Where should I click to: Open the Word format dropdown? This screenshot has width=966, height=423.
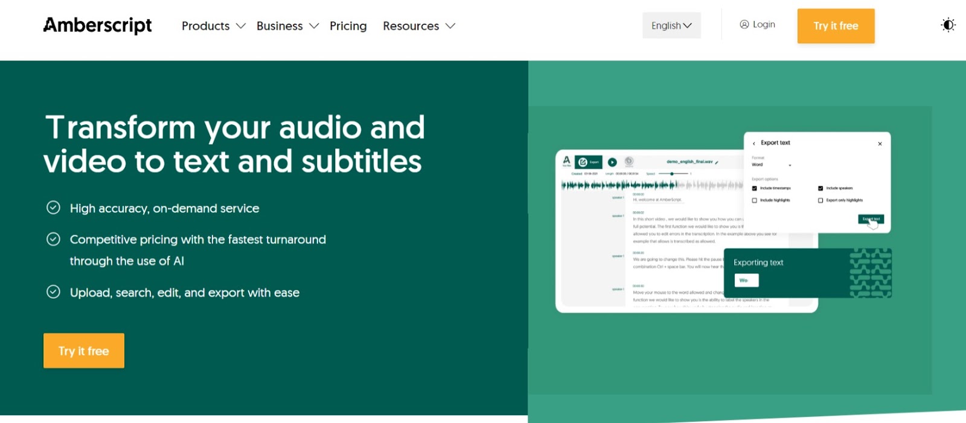(771, 165)
